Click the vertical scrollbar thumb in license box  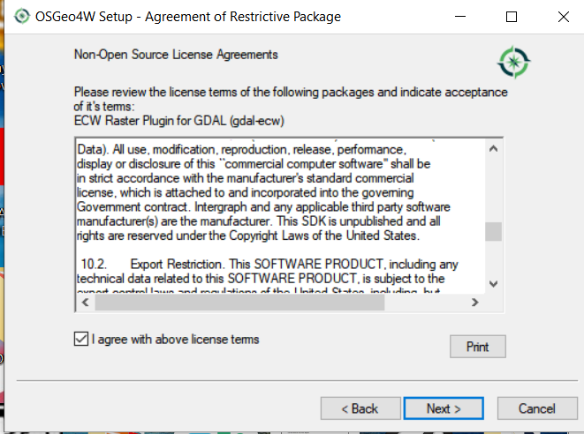coord(493,231)
